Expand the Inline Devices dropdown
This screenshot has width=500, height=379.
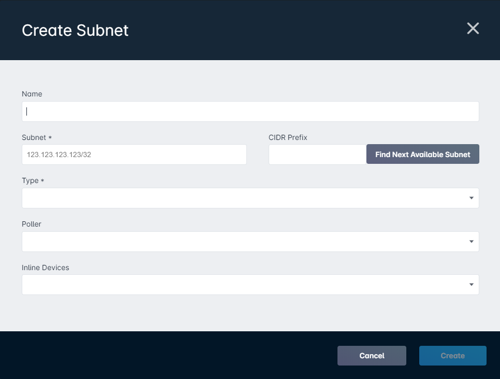click(x=251, y=285)
